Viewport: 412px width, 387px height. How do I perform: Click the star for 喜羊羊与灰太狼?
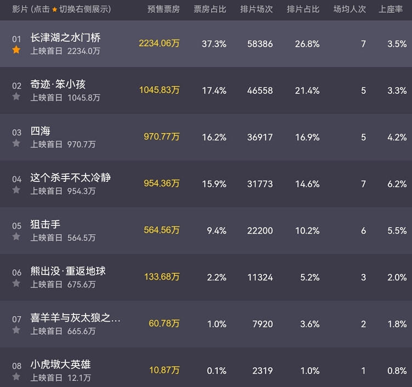point(16,330)
